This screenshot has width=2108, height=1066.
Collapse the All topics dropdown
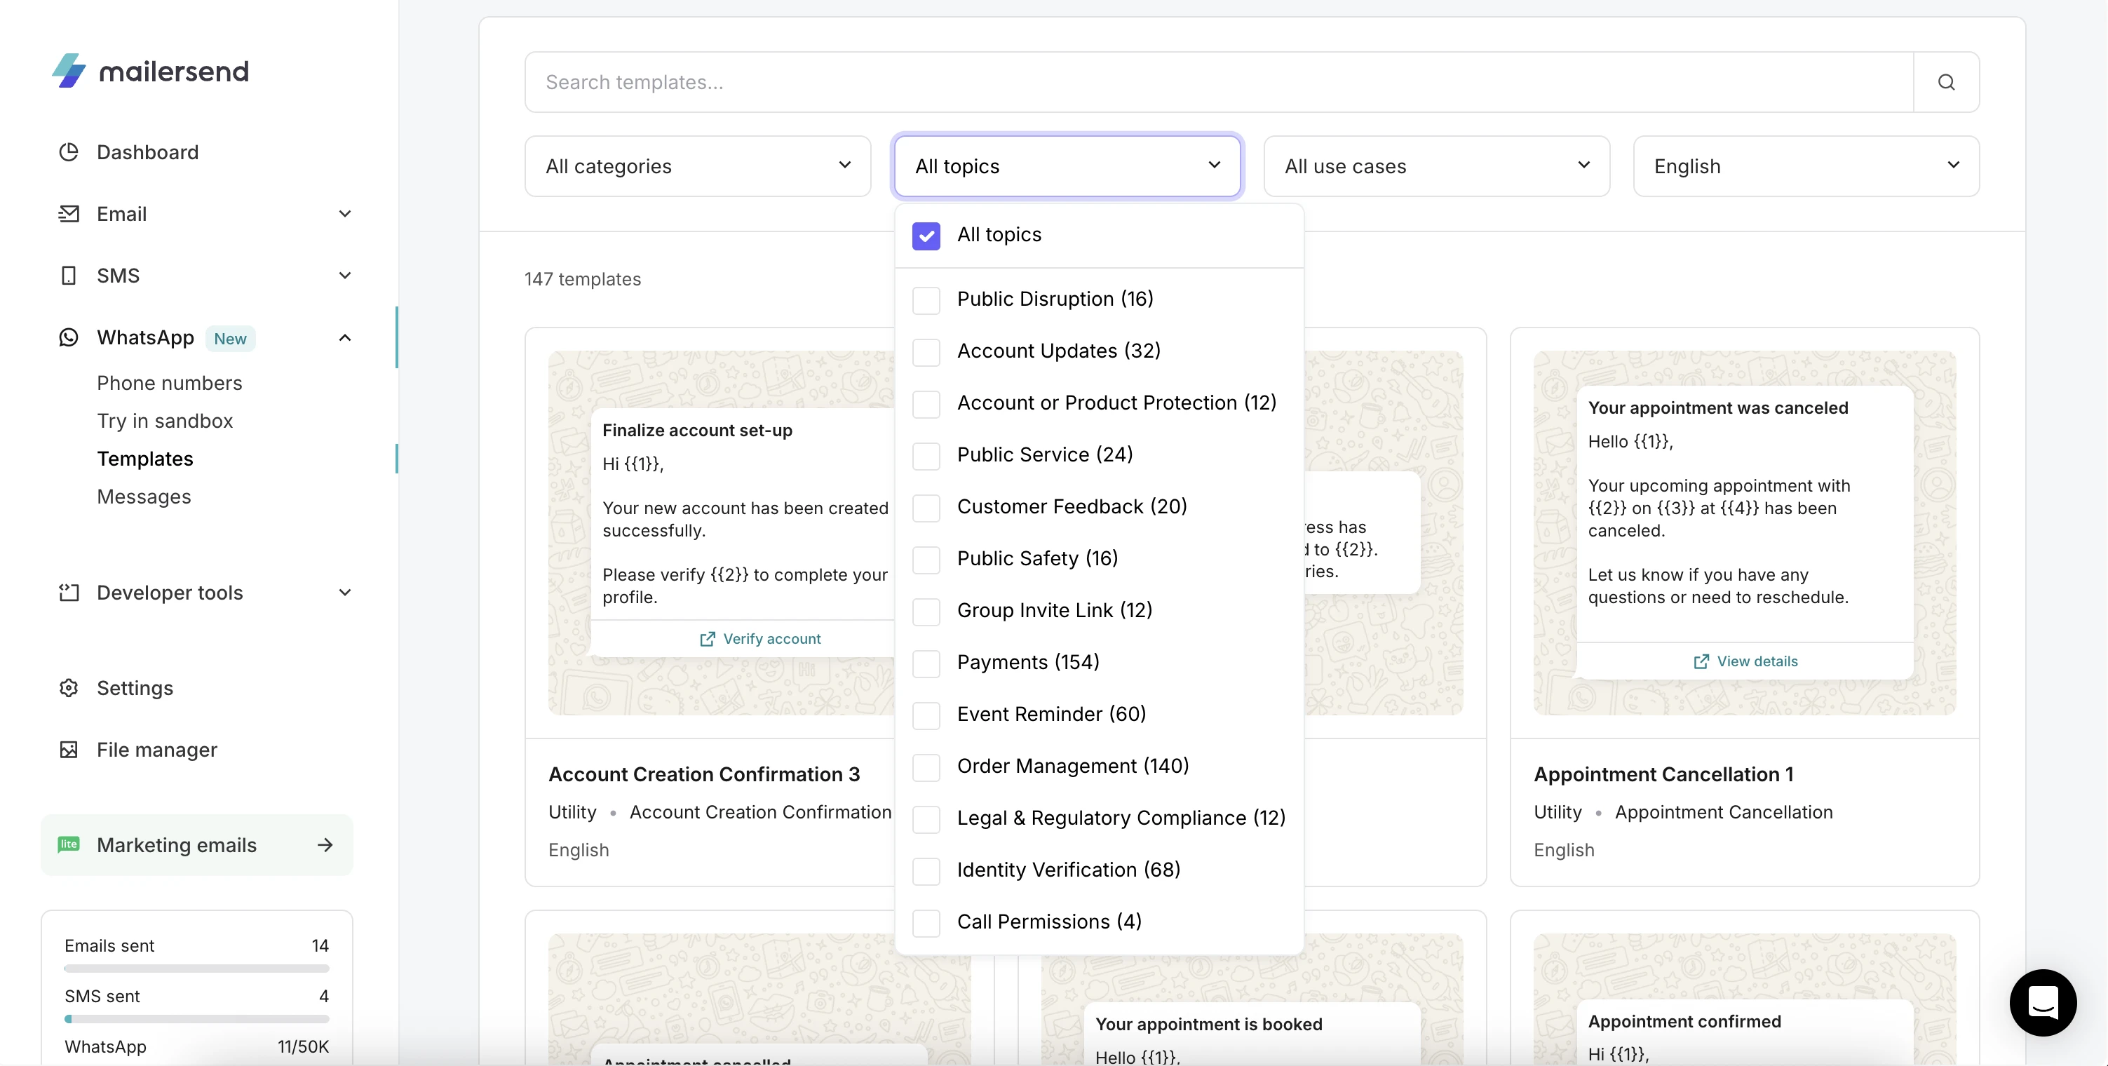(x=1067, y=166)
